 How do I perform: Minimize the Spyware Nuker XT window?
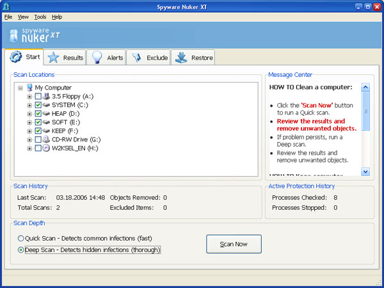click(358, 7)
